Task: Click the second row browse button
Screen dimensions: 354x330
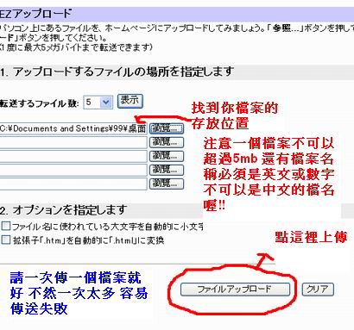Action: click(167, 142)
